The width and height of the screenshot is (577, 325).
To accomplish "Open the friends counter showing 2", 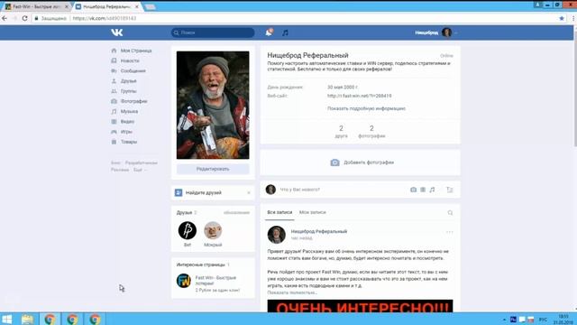I will point(341,132).
